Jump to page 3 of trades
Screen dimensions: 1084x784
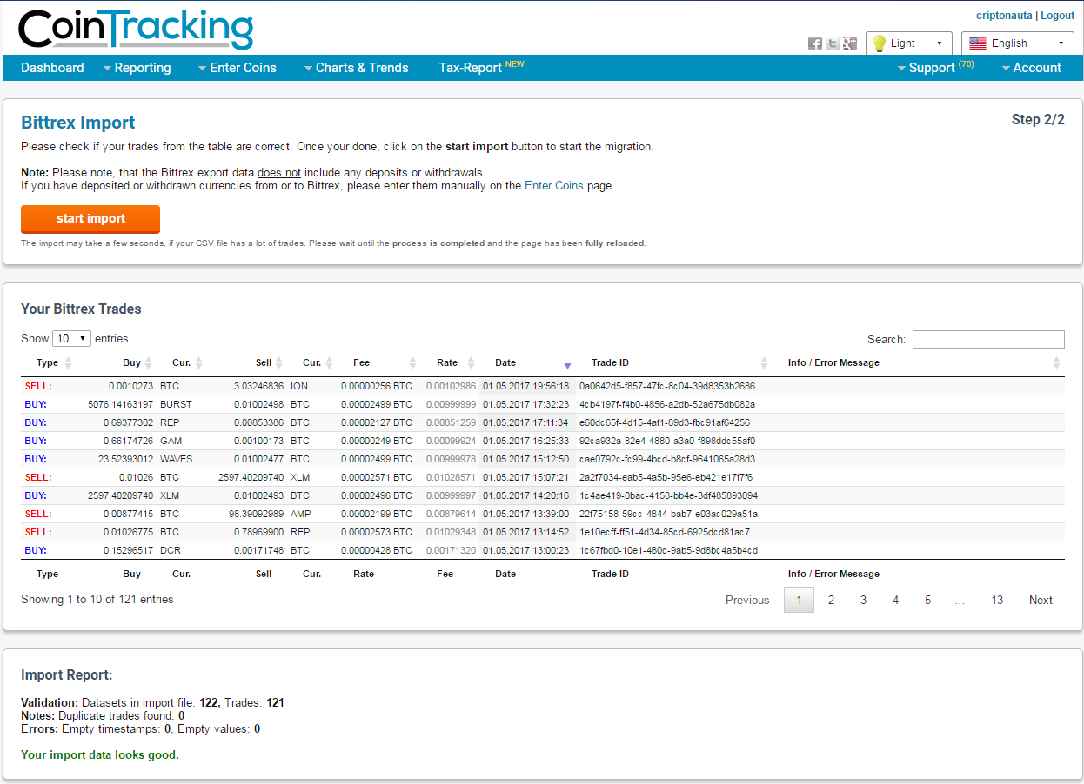(x=863, y=600)
